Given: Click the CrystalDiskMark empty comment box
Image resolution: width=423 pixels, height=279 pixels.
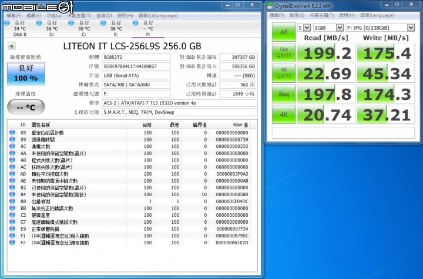Looking at the screenshot, I should click(x=343, y=133).
